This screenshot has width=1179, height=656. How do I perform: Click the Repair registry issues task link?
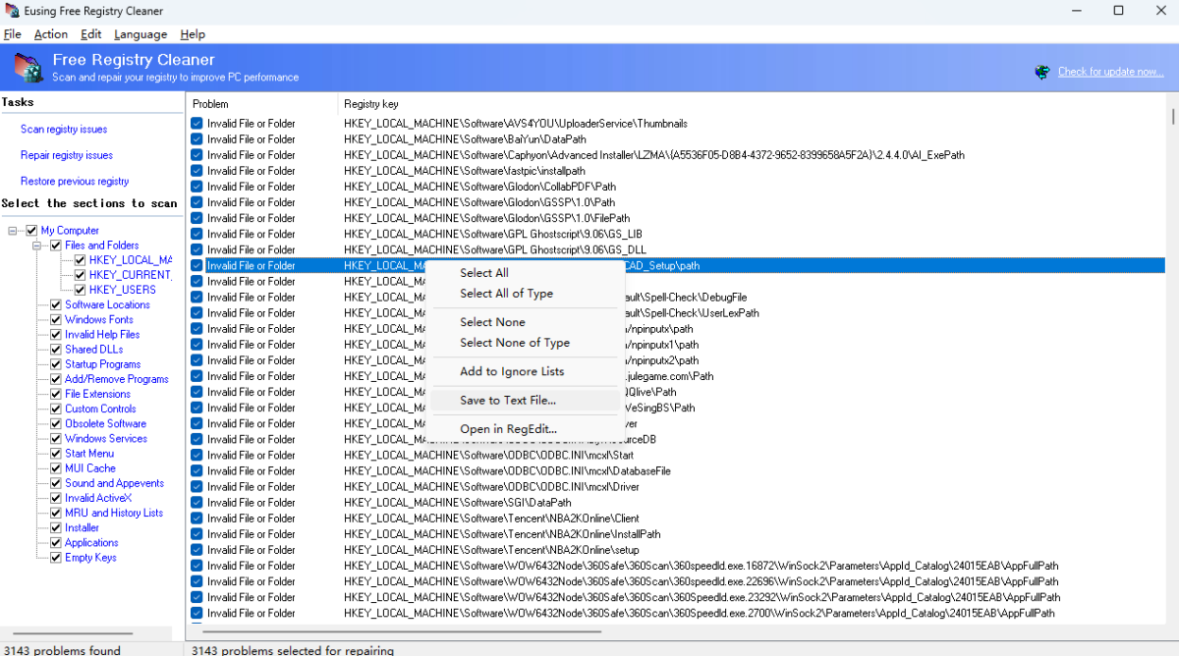[66, 155]
